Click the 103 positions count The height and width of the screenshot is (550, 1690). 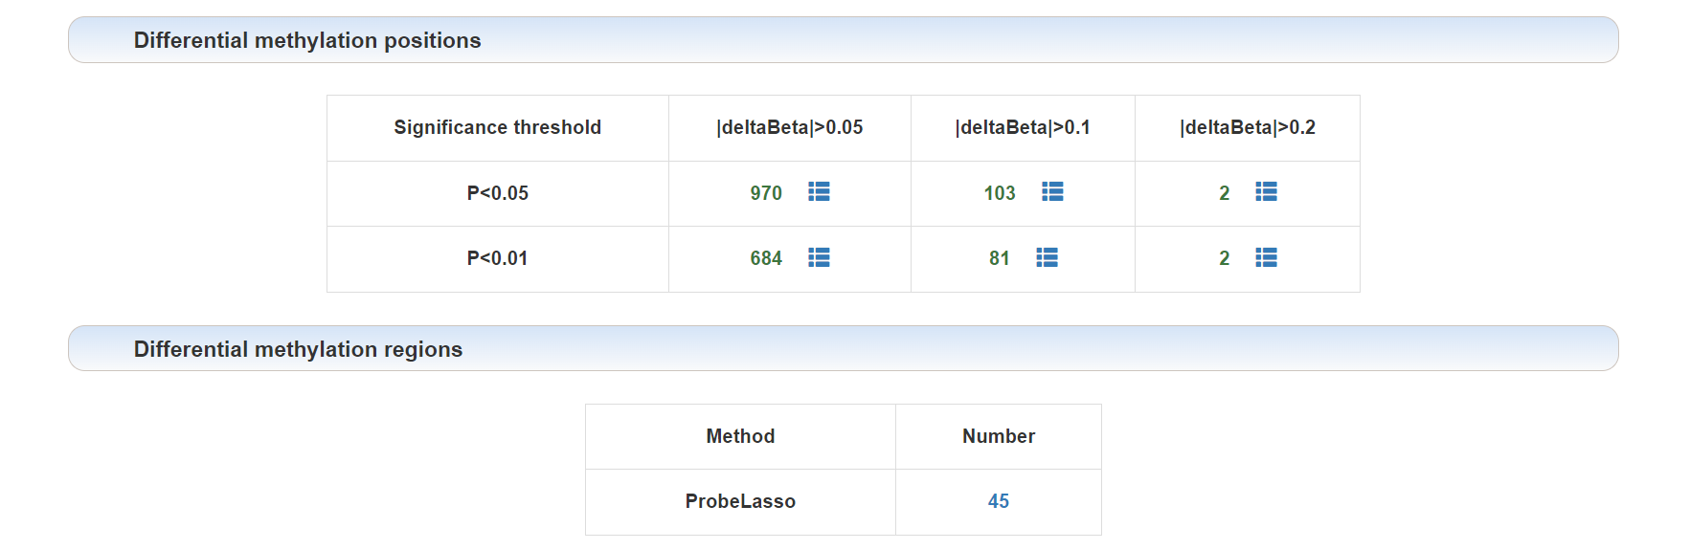[1000, 193]
